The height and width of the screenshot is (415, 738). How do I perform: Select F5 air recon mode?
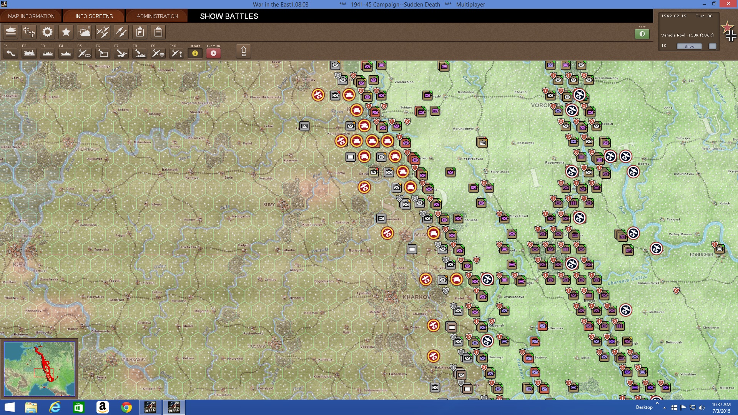85,53
